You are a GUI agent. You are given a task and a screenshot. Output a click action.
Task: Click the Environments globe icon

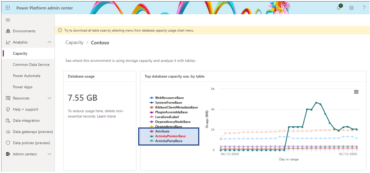click(8, 31)
